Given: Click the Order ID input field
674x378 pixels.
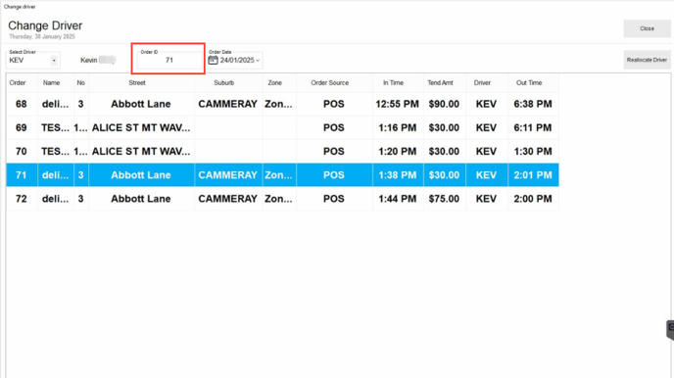Looking at the screenshot, I should click(169, 60).
